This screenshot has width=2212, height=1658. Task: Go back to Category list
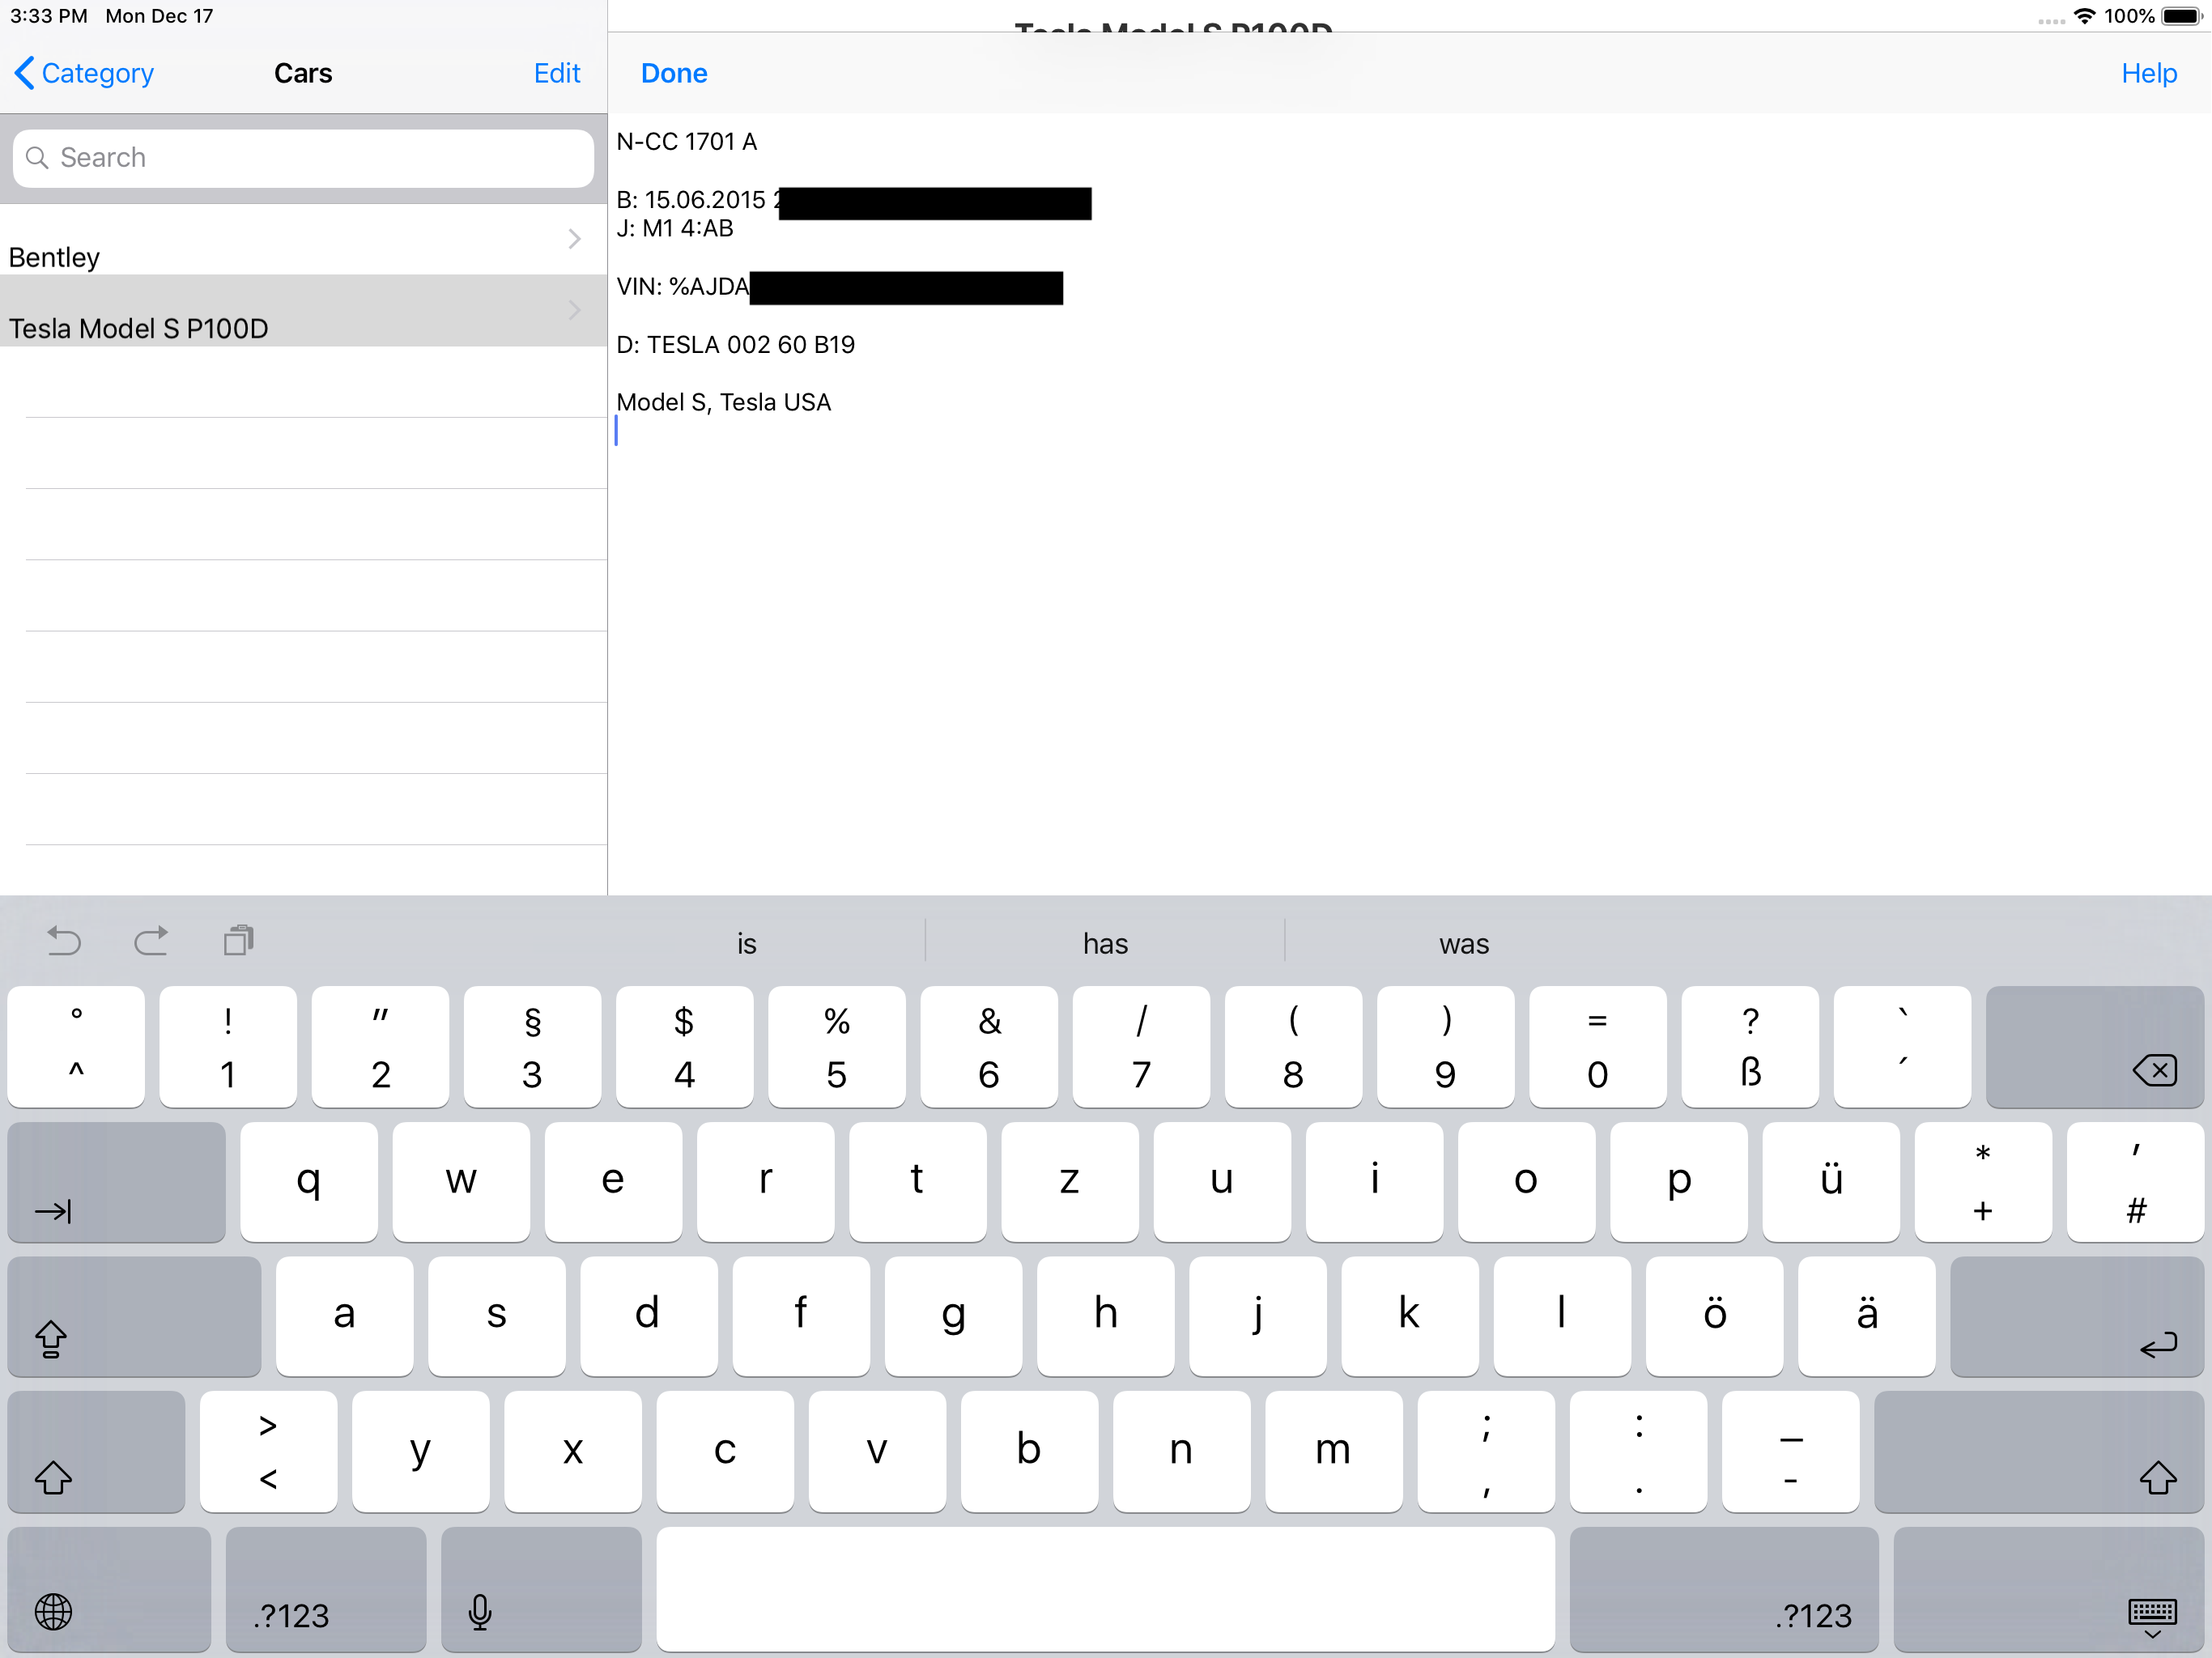coord(84,73)
